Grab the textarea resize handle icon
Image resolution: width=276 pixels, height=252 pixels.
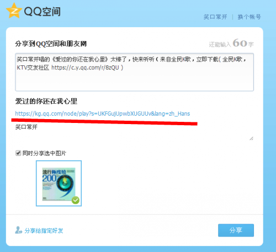point(252,138)
